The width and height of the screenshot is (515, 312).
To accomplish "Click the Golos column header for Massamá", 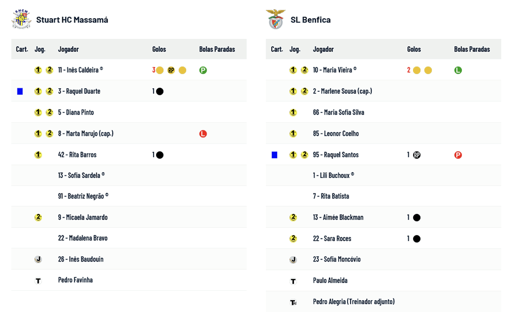I will click(x=159, y=50).
